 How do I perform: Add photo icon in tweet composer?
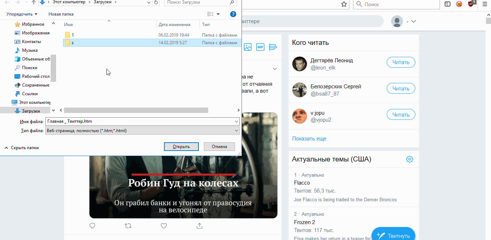[248, 47]
